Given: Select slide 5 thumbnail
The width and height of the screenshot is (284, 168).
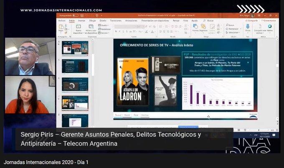Looking at the screenshot, I should [x=75, y=66].
